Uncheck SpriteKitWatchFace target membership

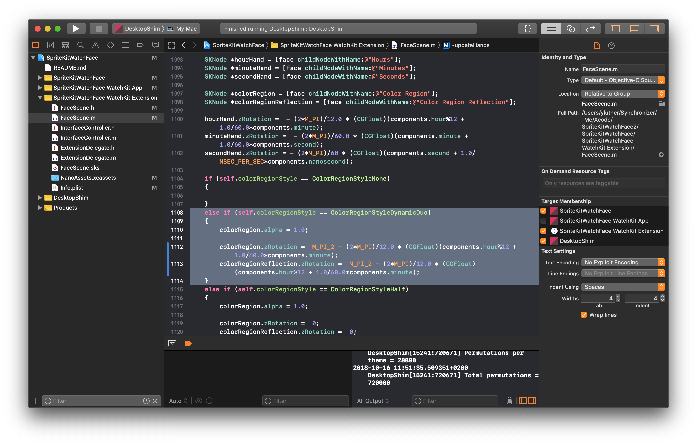pos(543,211)
